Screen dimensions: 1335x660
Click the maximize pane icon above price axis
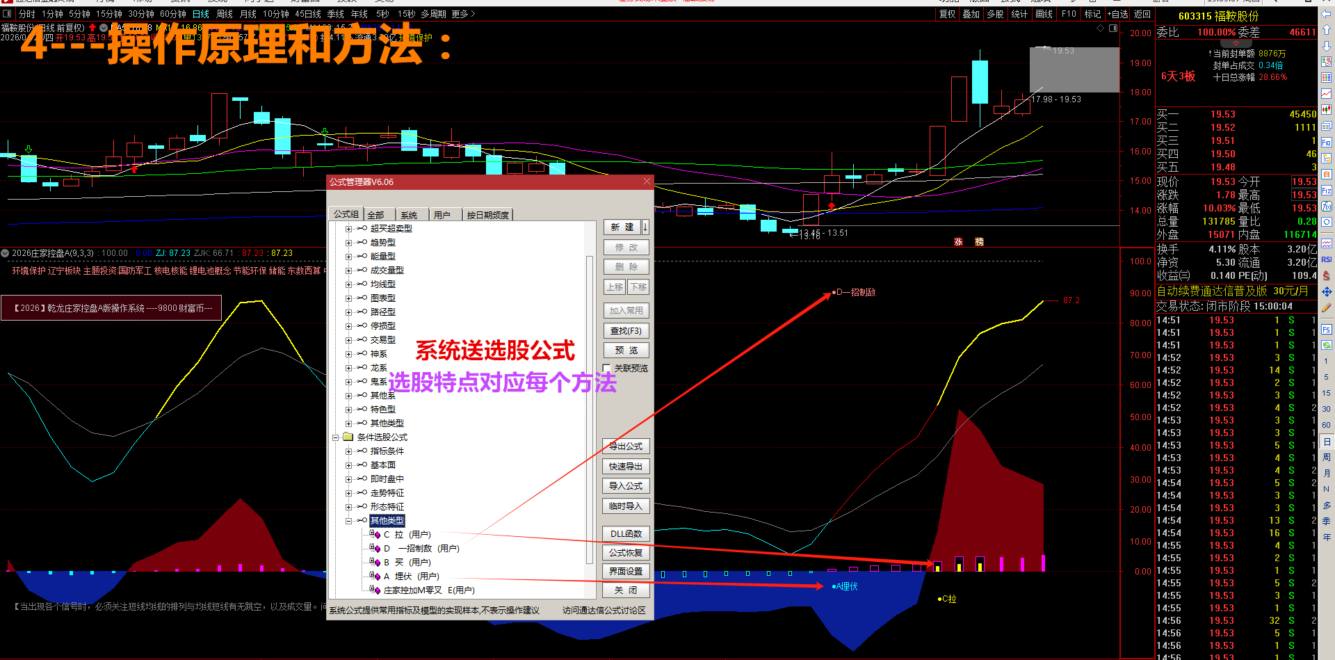click(1113, 29)
